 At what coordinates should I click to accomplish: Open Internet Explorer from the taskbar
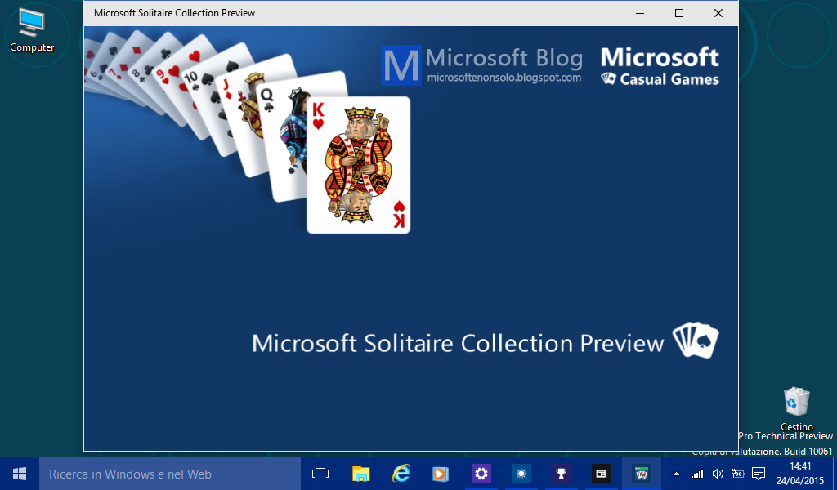point(401,474)
